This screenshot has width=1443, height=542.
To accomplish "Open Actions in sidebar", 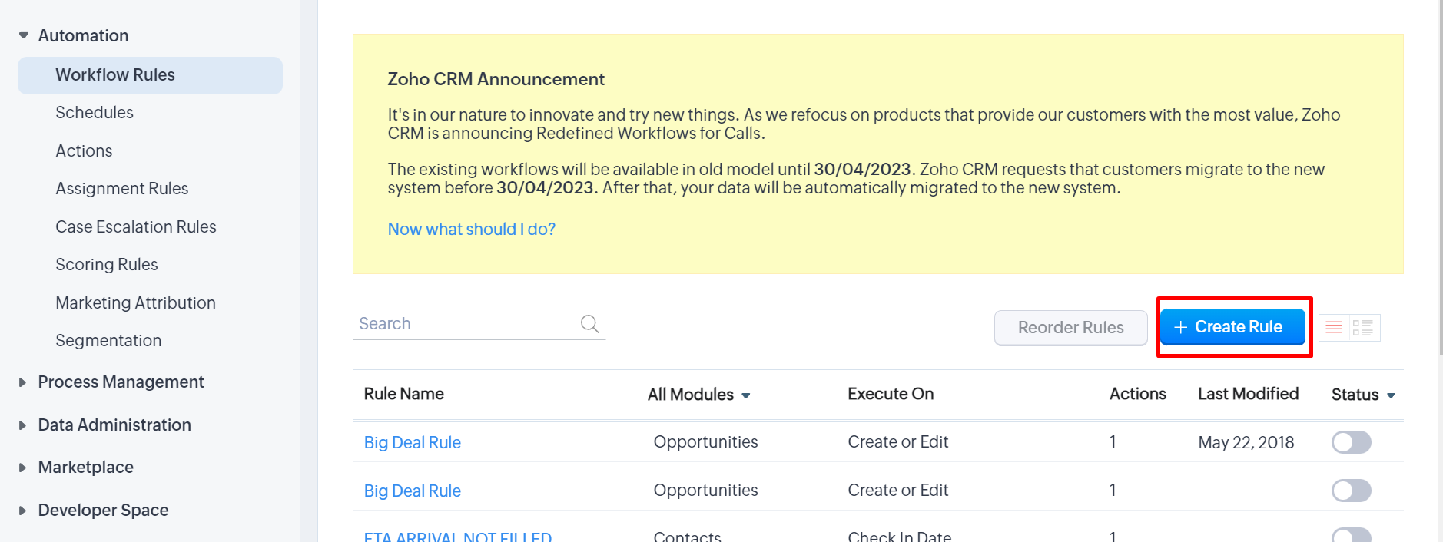I will click(84, 151).
